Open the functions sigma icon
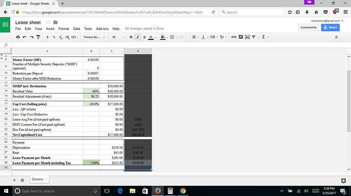This screenshot has width=351, height=196. tap(264, 37)
